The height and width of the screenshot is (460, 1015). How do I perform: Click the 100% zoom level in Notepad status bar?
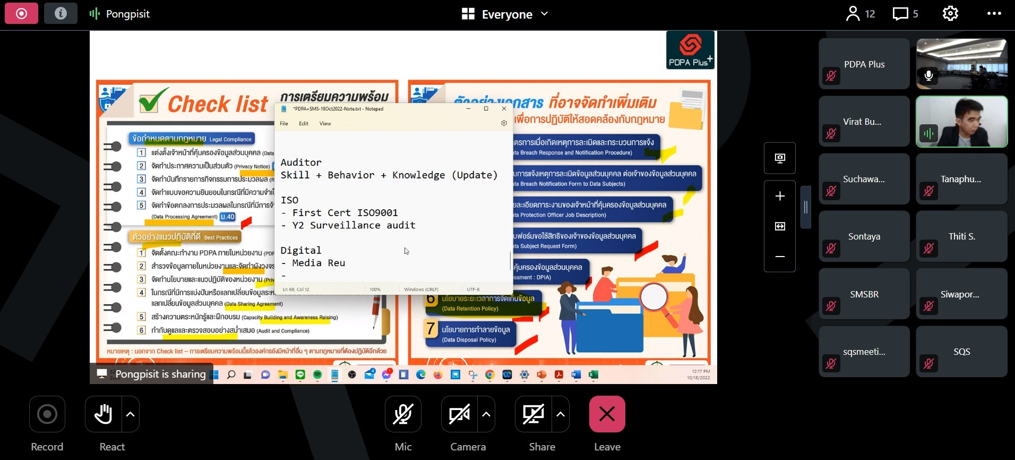click(375, 289)
